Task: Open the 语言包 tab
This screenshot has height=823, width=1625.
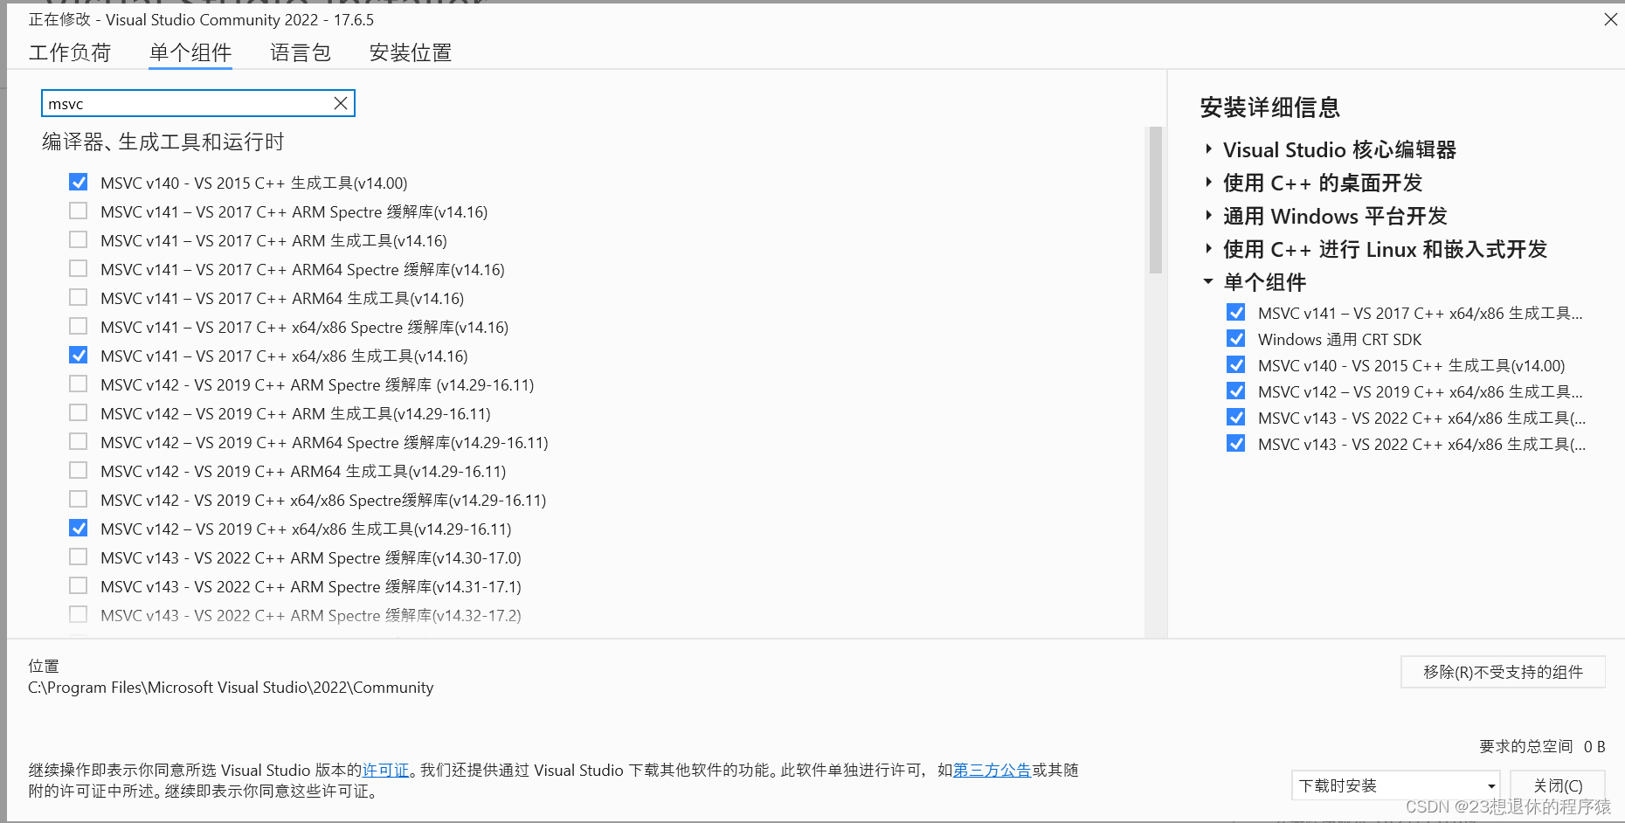Action: click(300, 52)
